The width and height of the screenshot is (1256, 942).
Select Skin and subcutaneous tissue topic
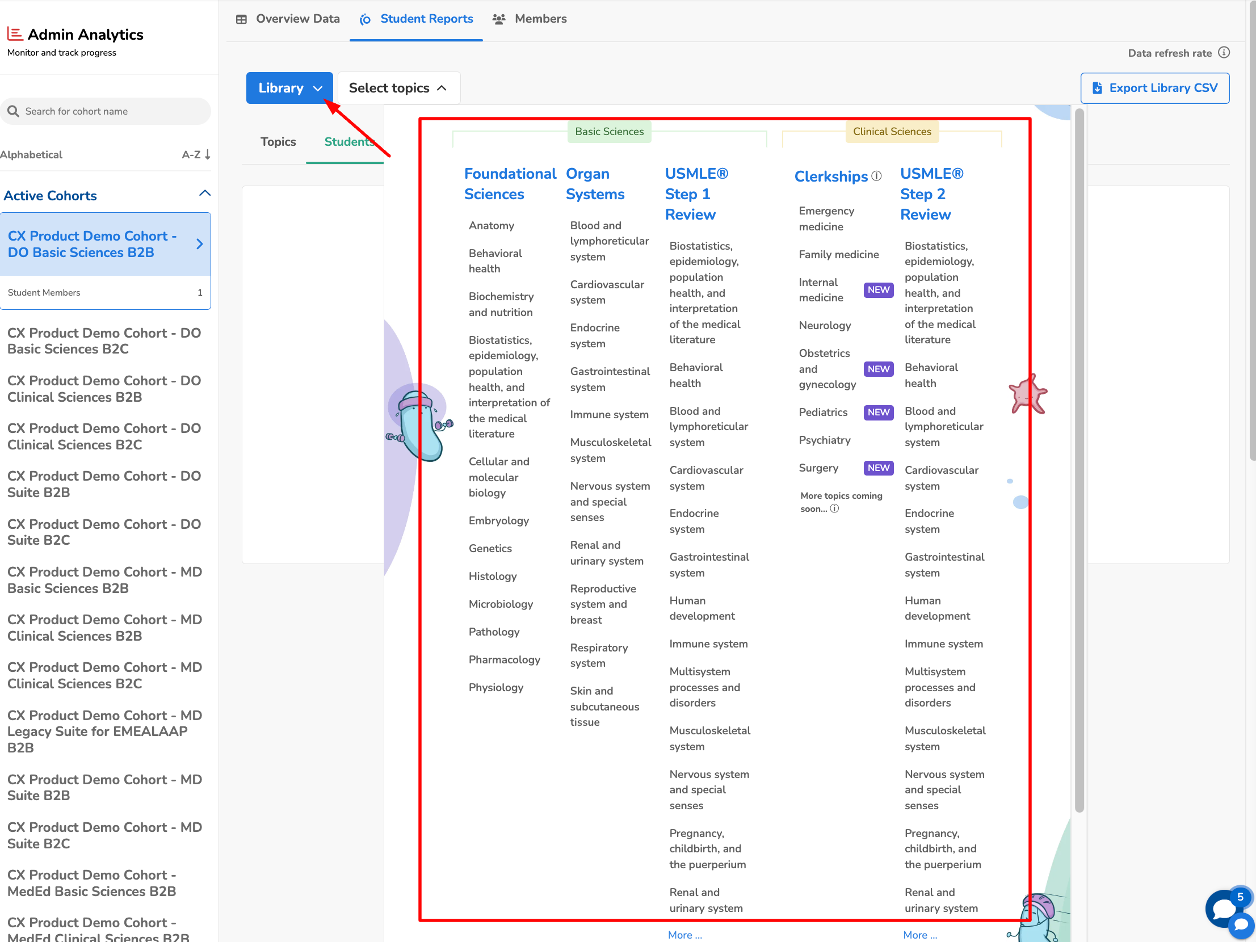pos(604,706)
